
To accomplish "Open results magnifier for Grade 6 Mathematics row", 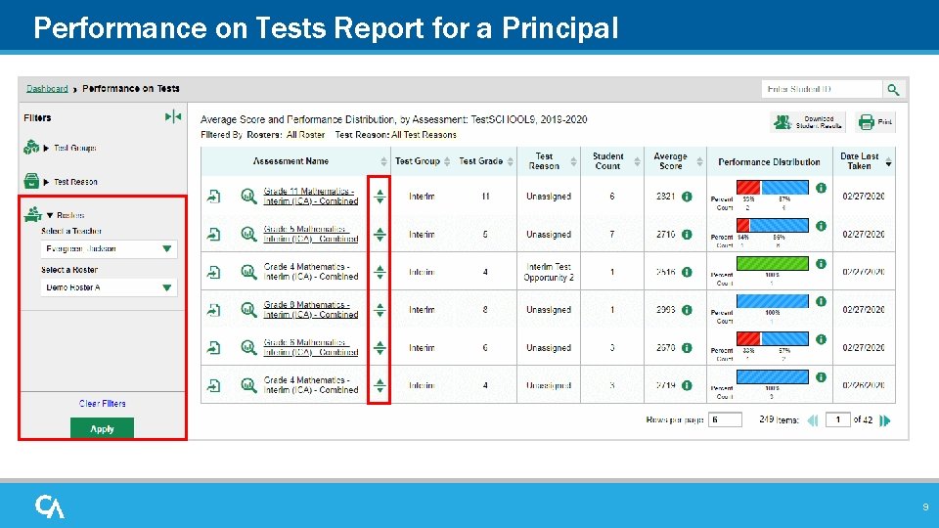I will 248,347.
